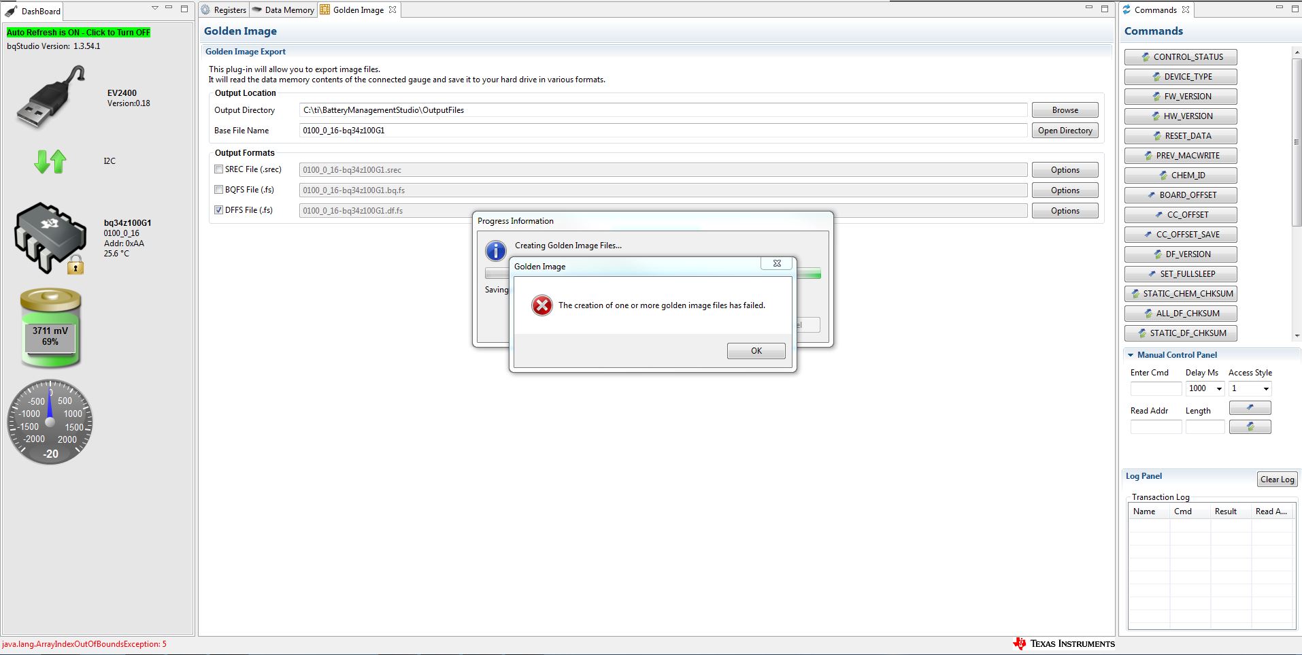Viewport: 1302px width, 655px height.
Task: Click the EV2400 USB adapter icon
Action: [51, 97]
